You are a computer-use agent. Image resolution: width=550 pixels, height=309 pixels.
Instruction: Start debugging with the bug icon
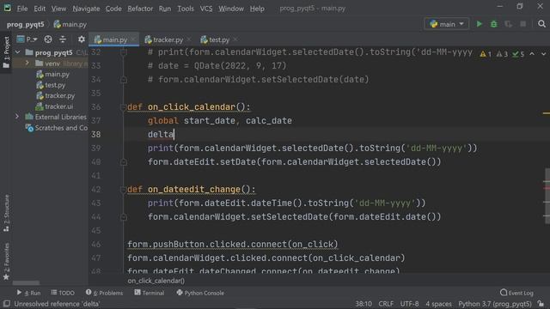pyautogui.click(x=494, y=24)
